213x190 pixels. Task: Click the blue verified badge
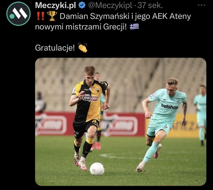pyautogui.click(x=82, y=5)
